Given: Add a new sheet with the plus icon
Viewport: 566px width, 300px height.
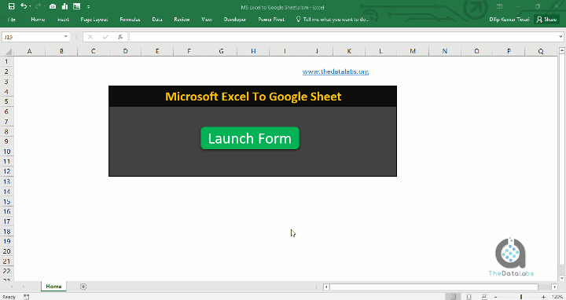Looking at the screenshot, I should point(83,287).
